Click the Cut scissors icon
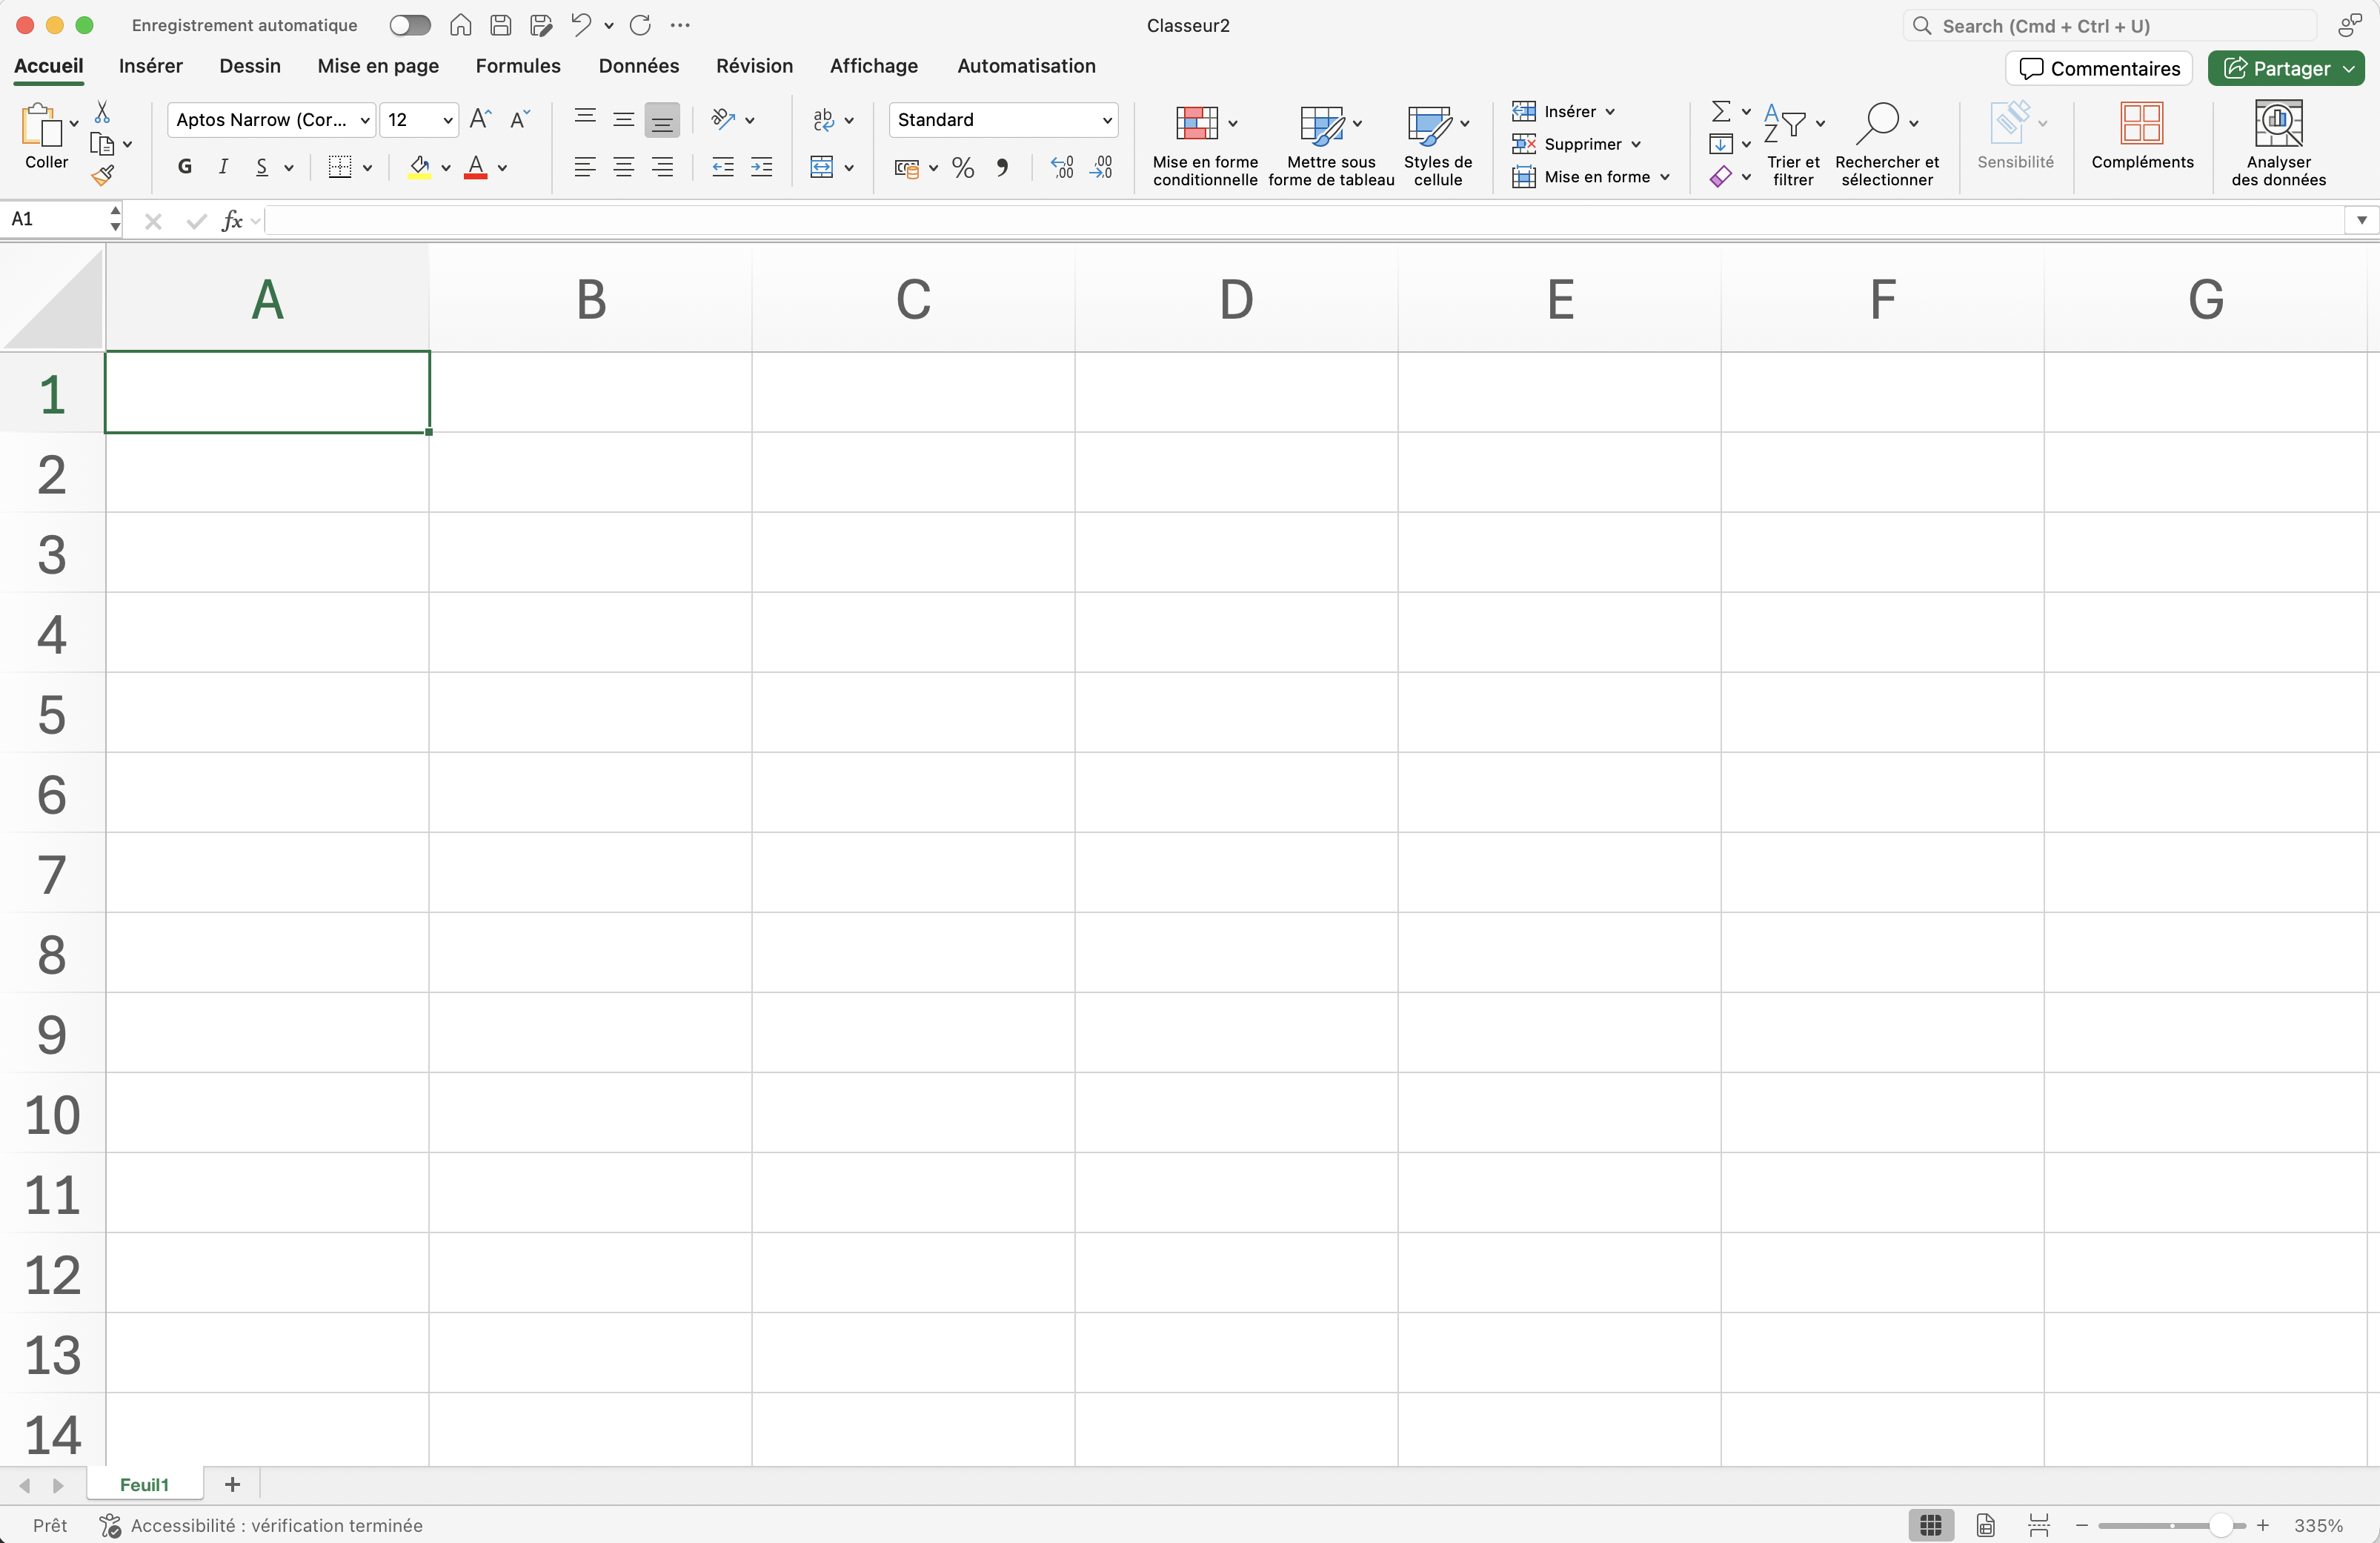The image size is (2380, 1543). pyautogui.click(x=102, y=112)
